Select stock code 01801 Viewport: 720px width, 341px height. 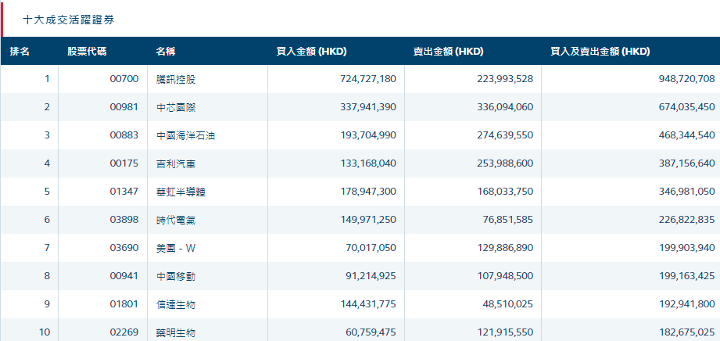click(124, 303)
